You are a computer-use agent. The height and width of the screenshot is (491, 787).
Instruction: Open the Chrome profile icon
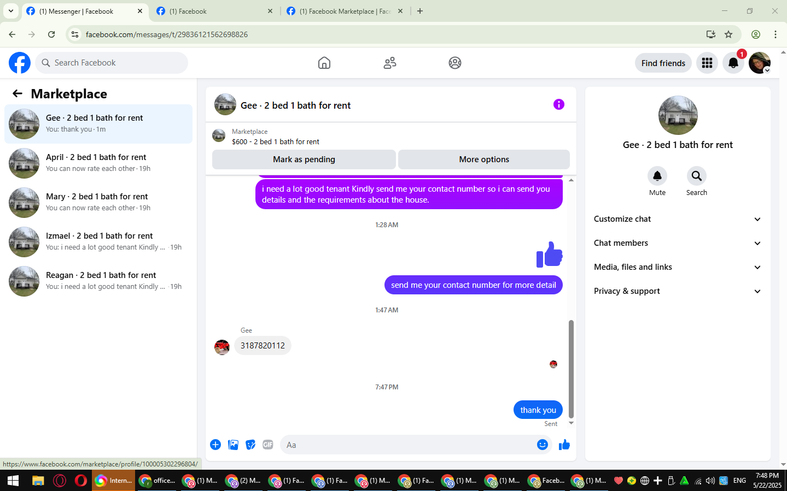point(756,34)
